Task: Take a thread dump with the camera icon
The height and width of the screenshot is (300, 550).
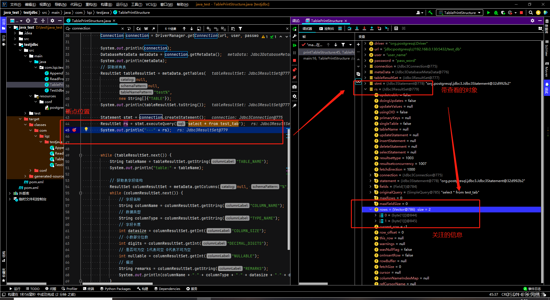Action: coord(294,87)
